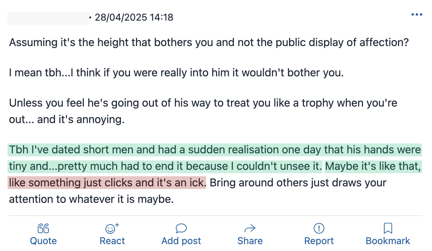Choose the Add post text label
The width and height of the screenshot is (432, 251).
[181, 241]
